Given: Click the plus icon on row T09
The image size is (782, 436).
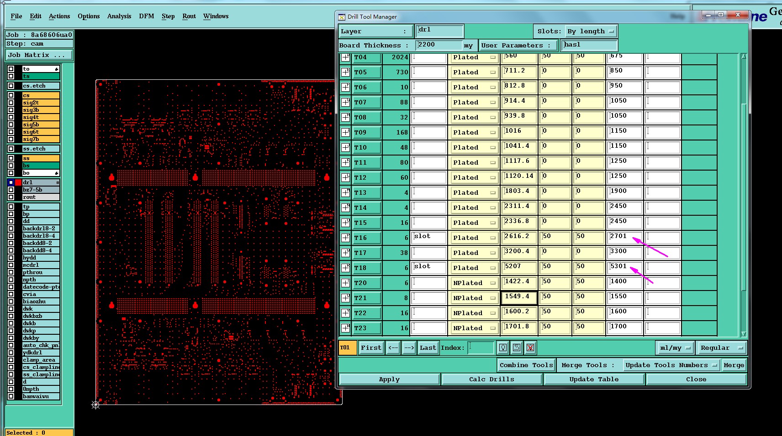Looking at the screenshot, I should tap(346, 132).
